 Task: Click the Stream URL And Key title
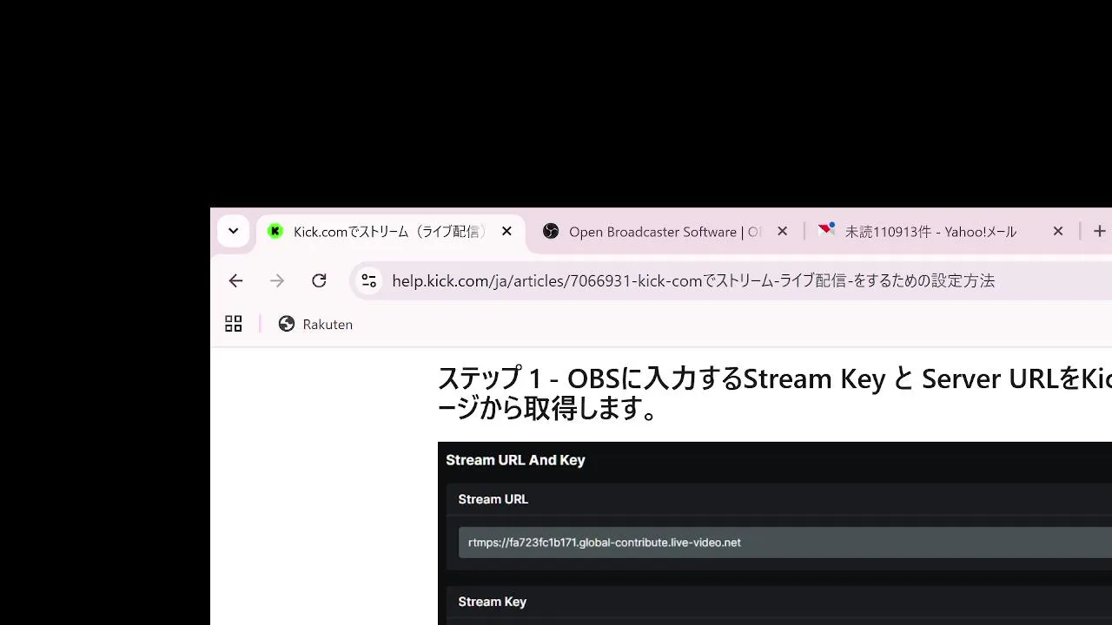click(515, 460)
